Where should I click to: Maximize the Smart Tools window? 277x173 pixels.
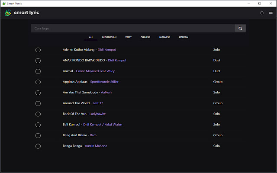click(260, 3)
